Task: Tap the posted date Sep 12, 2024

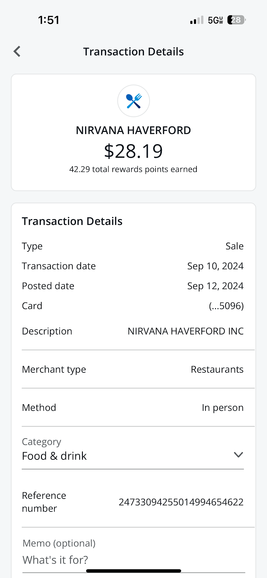Action: 215,286
